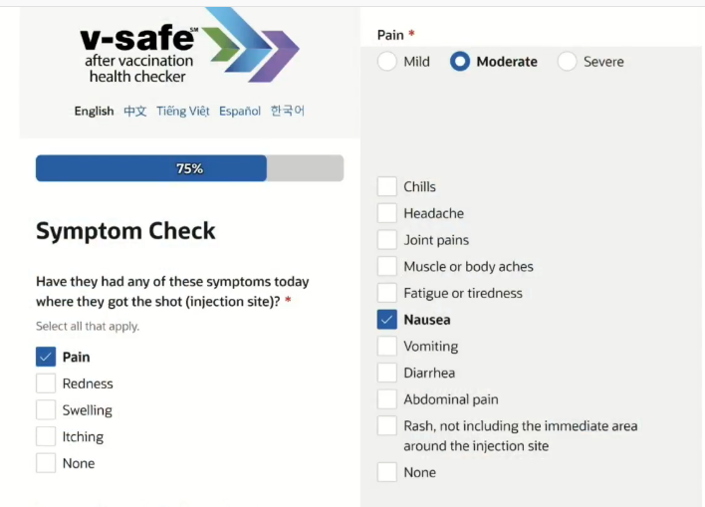Check the Fatigue or tiredness checkbox
705x507 pixels.
[x=387, y=293]
